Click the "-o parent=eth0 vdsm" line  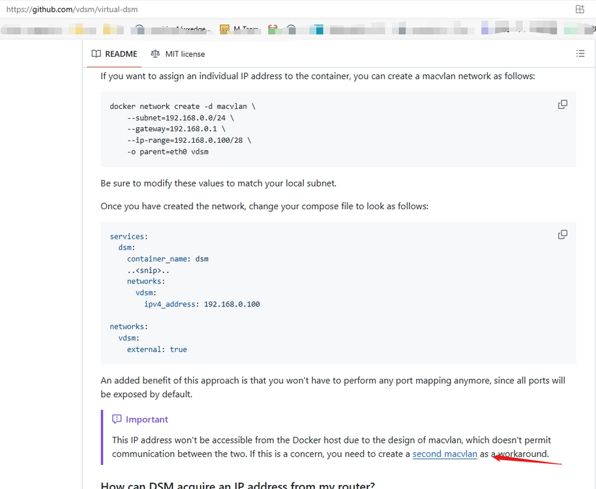pyautogui.click(x=168, y=152)
